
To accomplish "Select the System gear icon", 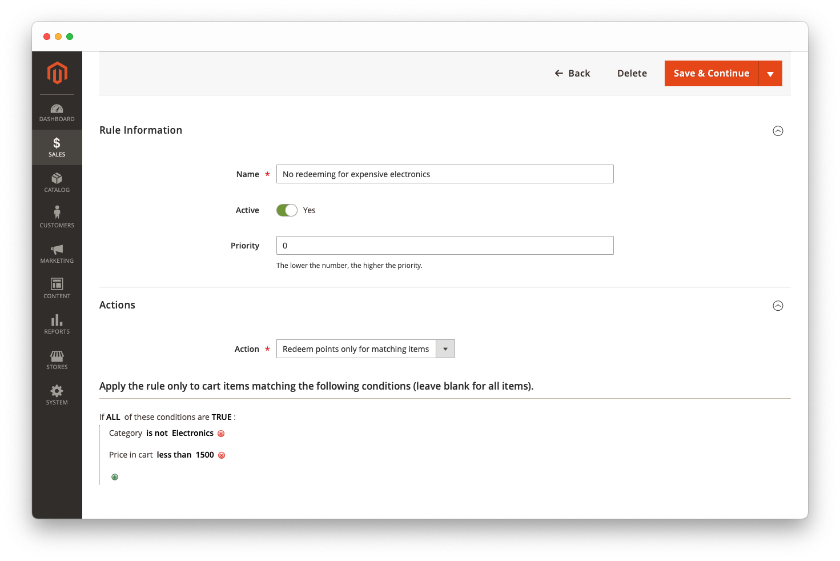I will click(x=57, y=394).
